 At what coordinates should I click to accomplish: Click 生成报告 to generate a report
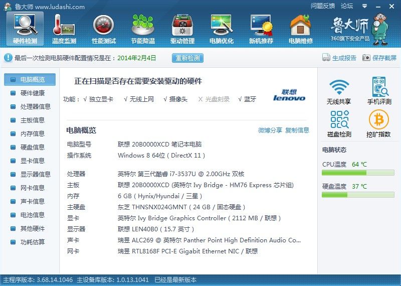point(339,58)
